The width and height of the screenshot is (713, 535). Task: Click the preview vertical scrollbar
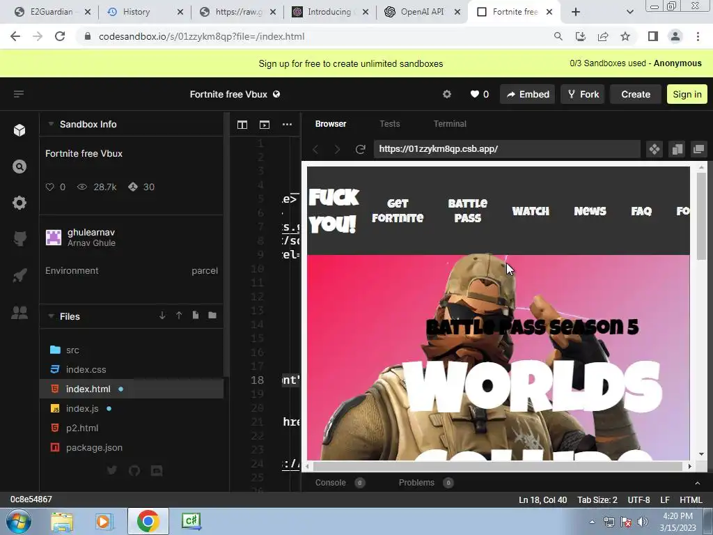pos(701,216)
